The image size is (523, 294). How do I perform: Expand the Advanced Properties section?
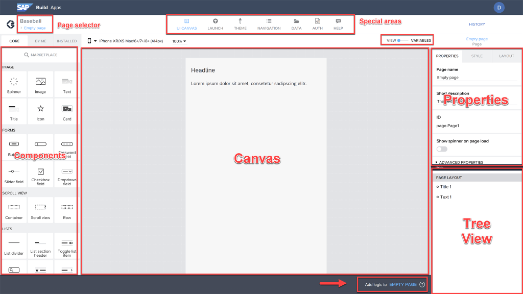tap(460, 162)
